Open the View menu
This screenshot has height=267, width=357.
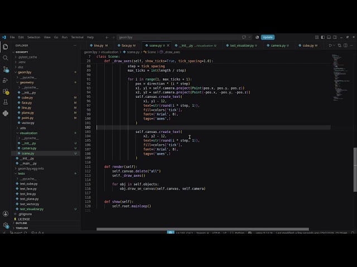tap(47, 37)
